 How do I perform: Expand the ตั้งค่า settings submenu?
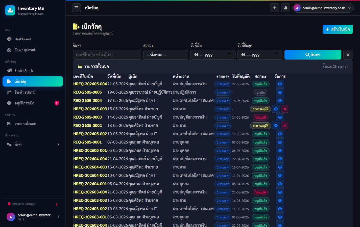pos(33,144)
